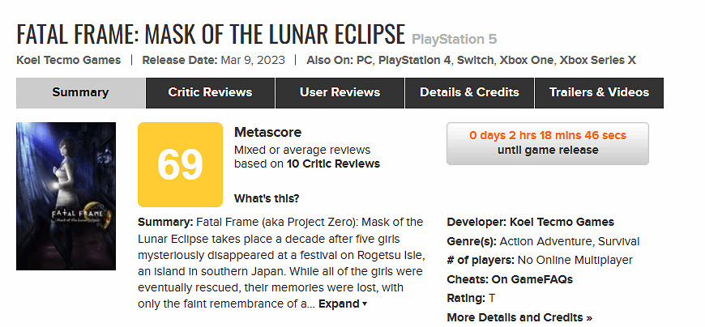Open the 10 Critic Reviews link
Screen dimensions: 705x327
(333, 163)
